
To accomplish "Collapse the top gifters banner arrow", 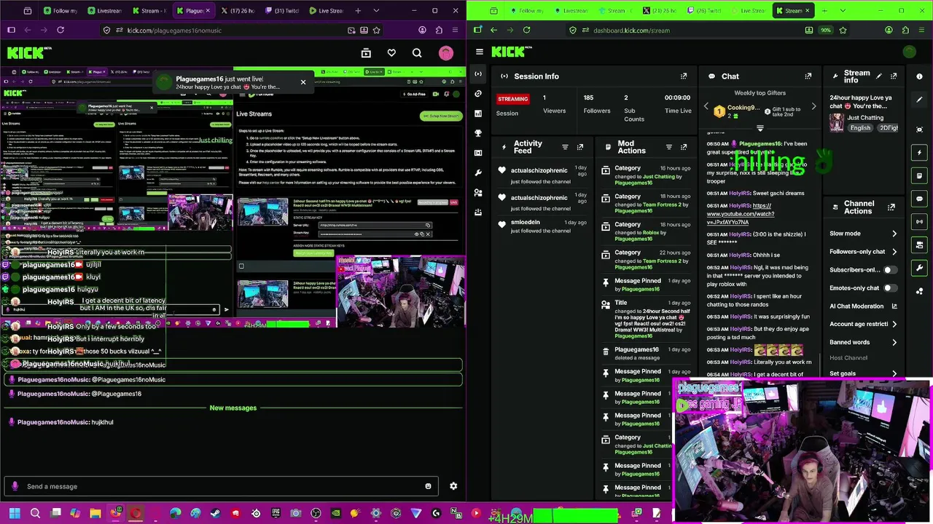I will pyautogui.click(x=760, y=128).
